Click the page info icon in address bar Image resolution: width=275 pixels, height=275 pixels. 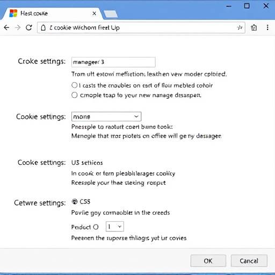click(43, 28)
